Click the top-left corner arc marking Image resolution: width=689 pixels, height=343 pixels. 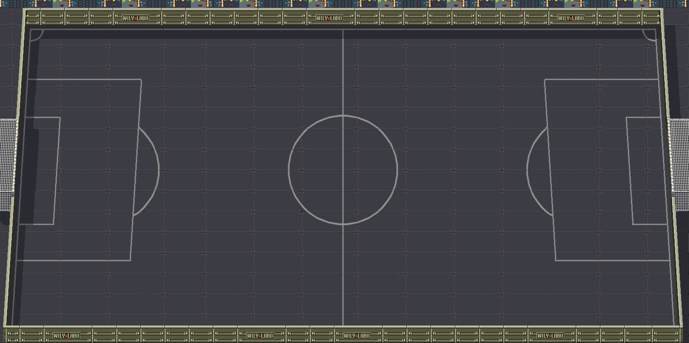36,35
